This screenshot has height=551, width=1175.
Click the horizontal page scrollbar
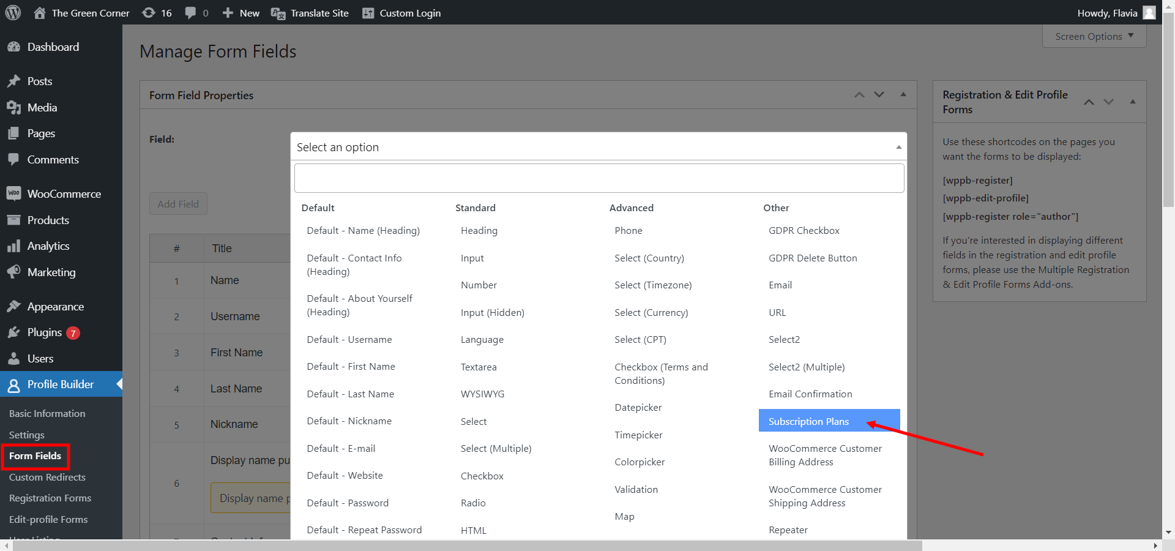pos(467,545)
